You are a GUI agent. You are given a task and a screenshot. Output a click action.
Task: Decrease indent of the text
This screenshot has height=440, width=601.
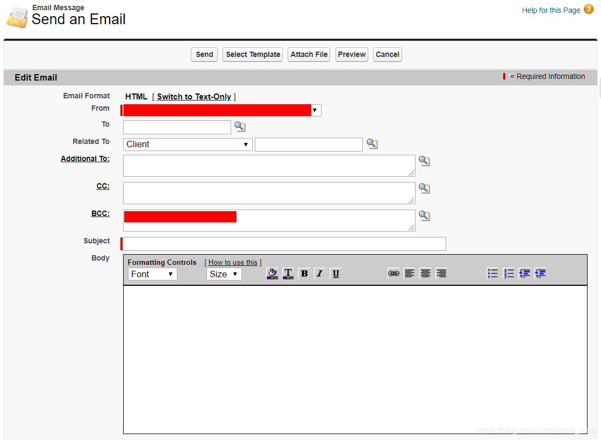[540, 273]
